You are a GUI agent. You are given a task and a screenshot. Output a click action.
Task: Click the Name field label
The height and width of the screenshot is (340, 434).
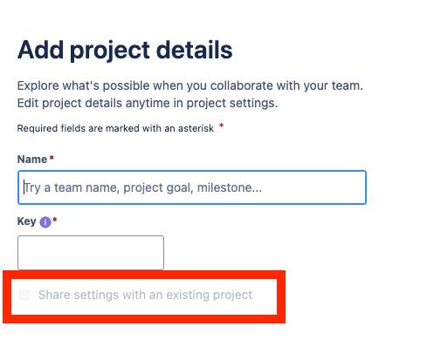pyautogui.click(x=32, y=160)
